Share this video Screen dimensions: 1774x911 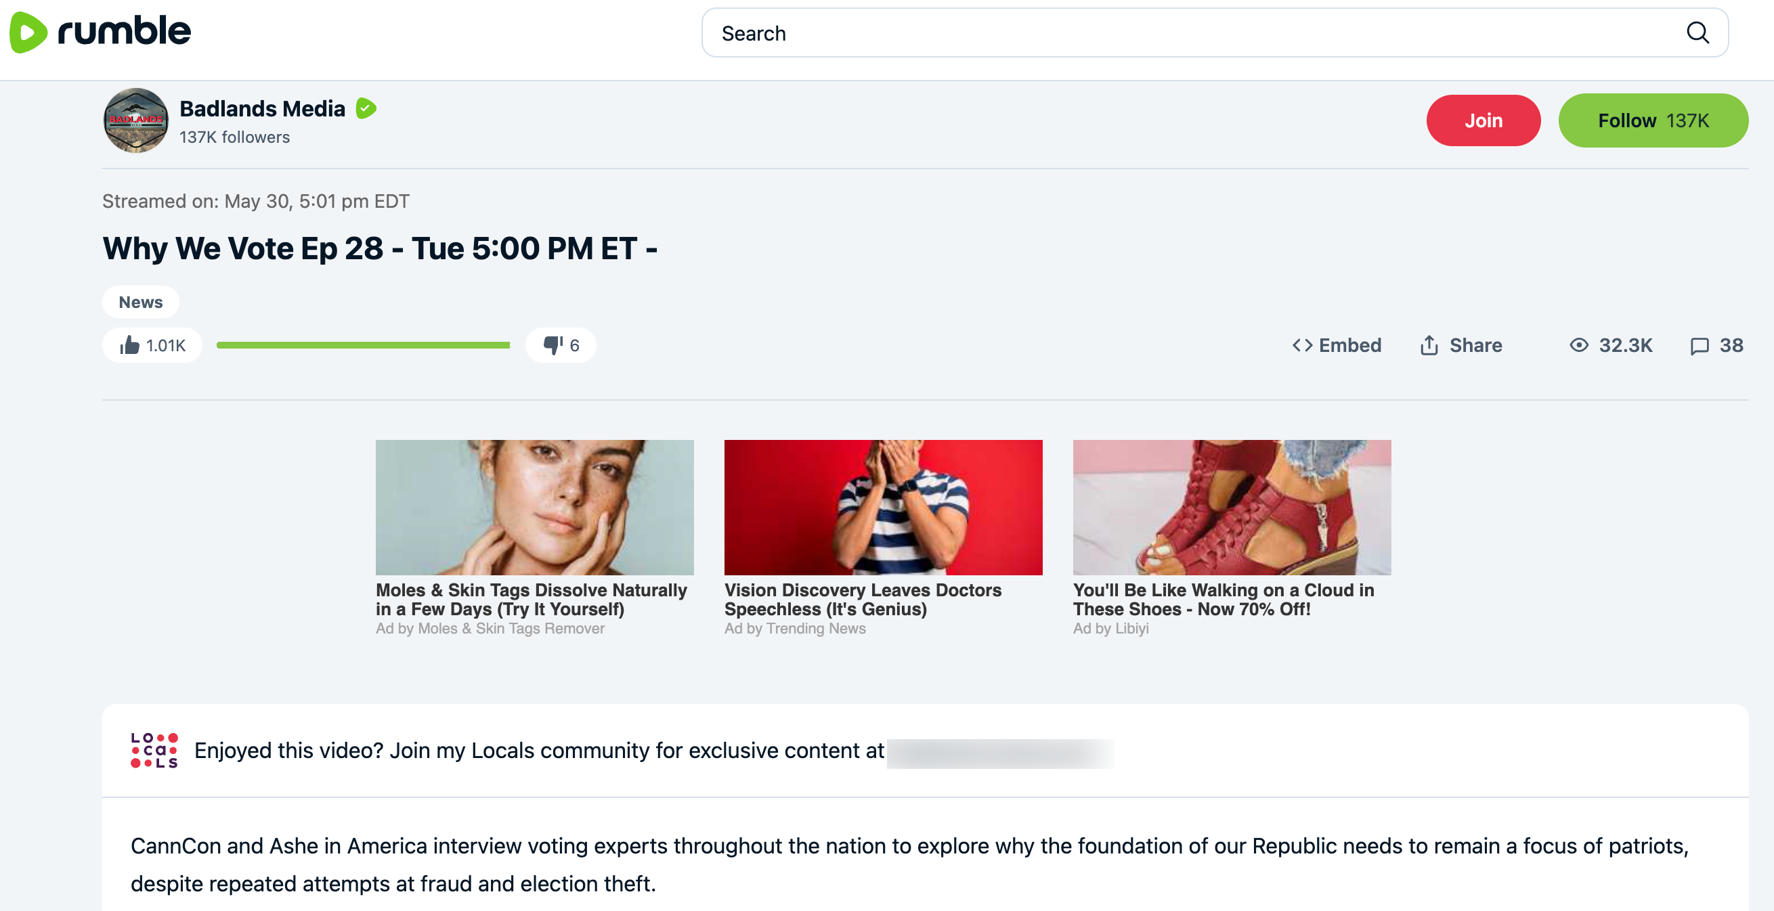[1461, 345]
